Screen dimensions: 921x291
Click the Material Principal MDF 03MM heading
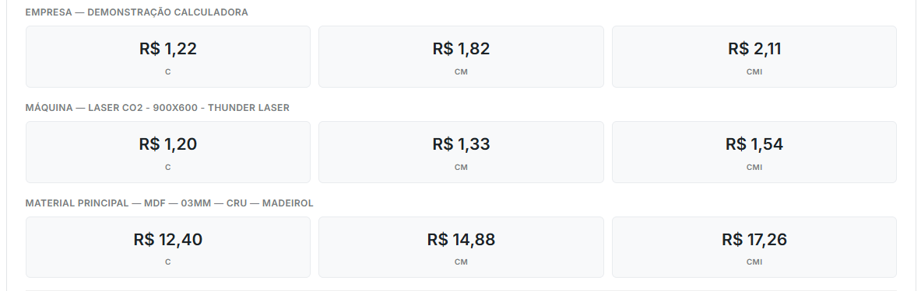pos(169,203)
